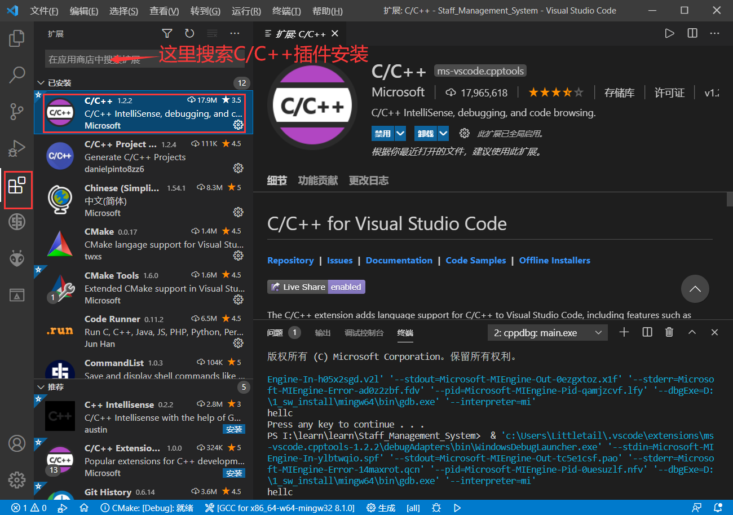Open editor title more actions ellipsis
Screen dimensions: 733x515
715,34
